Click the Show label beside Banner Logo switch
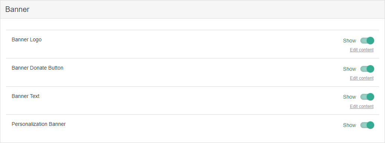This screenshot has height=143, width=385. tap(350, 41)
